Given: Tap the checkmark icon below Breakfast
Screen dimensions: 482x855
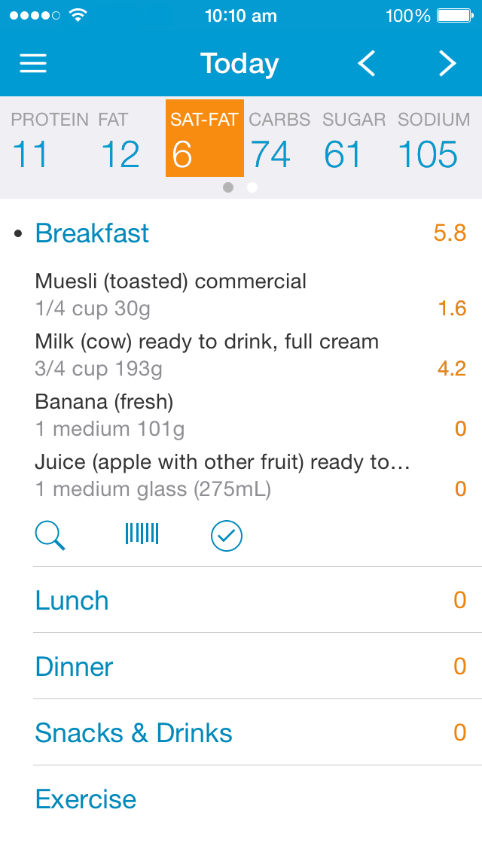Looking at the screenshot, I should tap(226, 536).
